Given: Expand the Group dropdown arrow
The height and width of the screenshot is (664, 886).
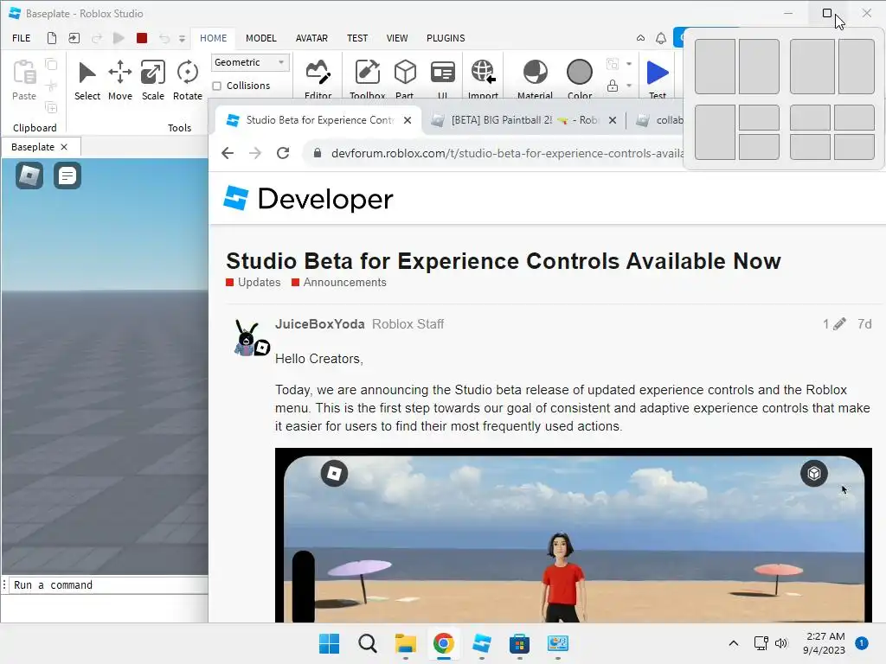Looking at the screenshot, I should coord(629,64).
